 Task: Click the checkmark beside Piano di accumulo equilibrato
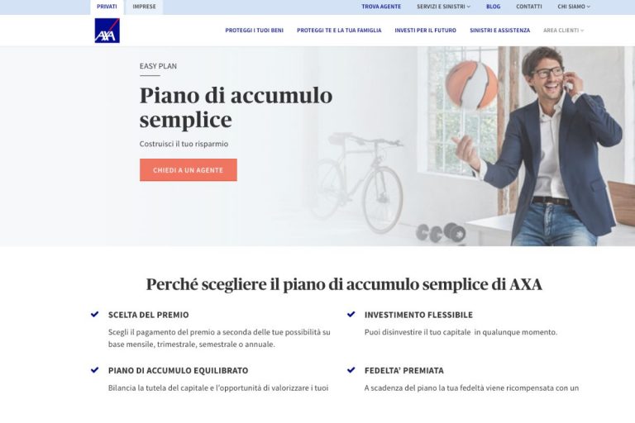(x=95, y=370)
